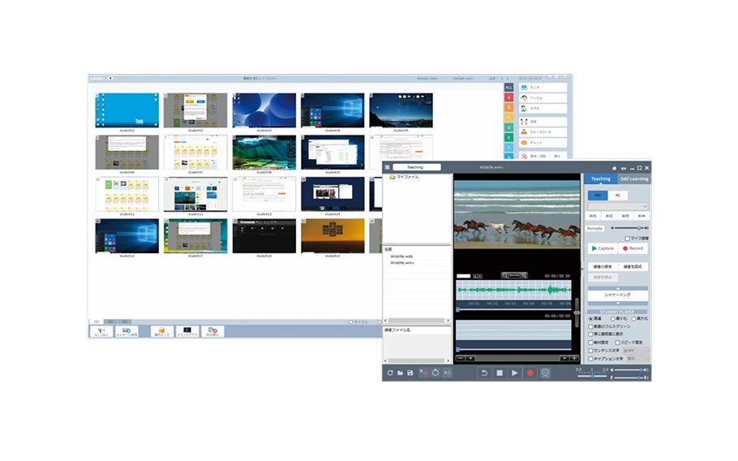Viewport: 738px width, 461px height.
Task: Click the disc icon next to record
Action: [545, 373]
